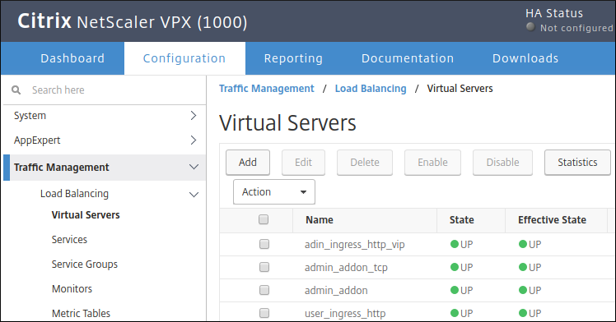
Task: Click the Enable button
Action: coord(432,162)
